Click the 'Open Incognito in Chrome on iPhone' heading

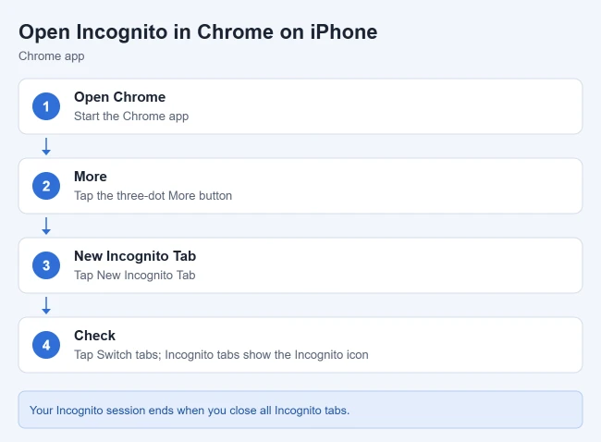198,31
